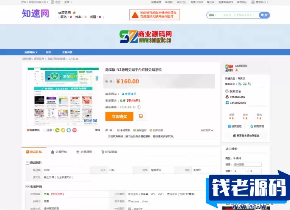Viewport: 290px width, 210px height.
Task: Expand the 支付方式 payment dropdown
Action: tap(207, 130)
